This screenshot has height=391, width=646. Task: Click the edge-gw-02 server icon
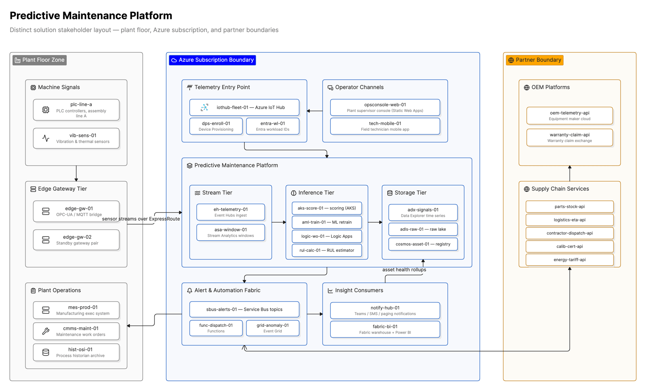point(46,240)
